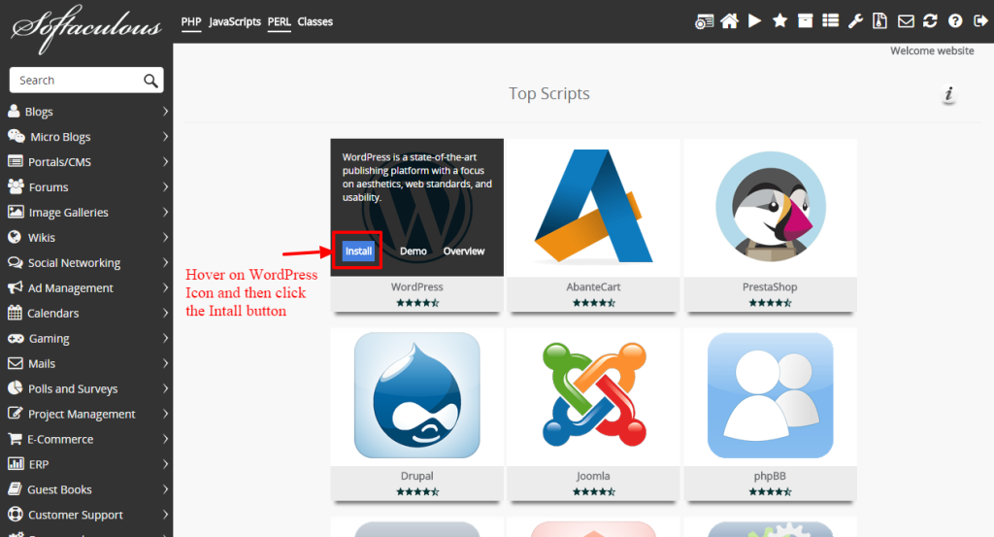Click the logout arrow icon
The image size is (994, 537).
[x=980, y=21]
